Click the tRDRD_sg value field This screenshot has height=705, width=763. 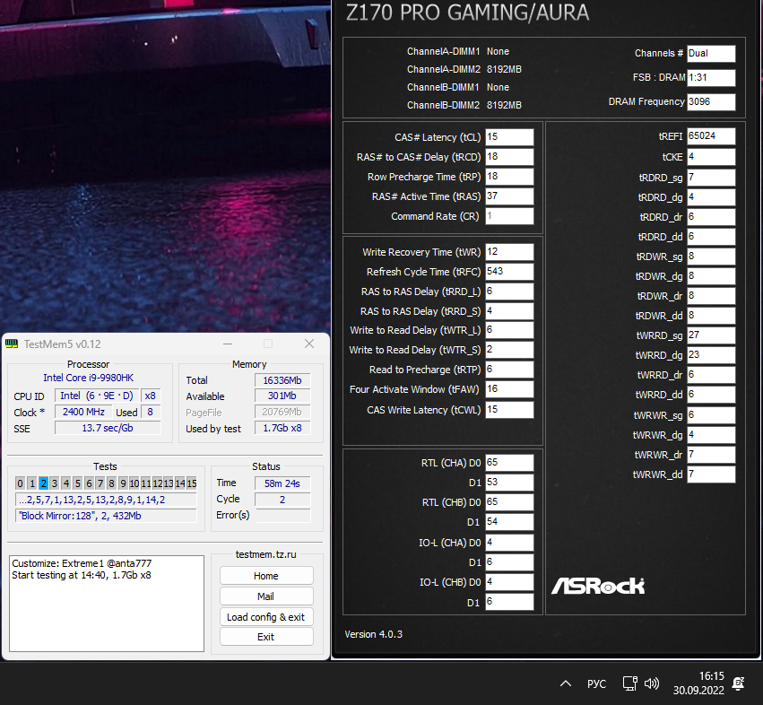pos(711,178)
